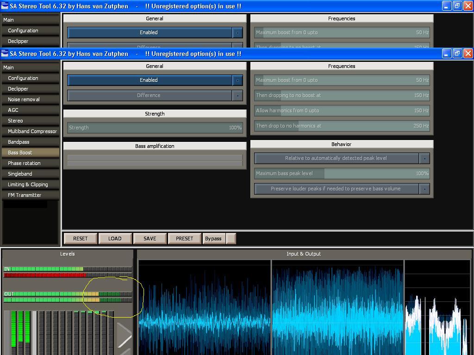Adjust Then drop to no harmonics at slider
This screenshot has width=474, height=355.
(342, 126)
